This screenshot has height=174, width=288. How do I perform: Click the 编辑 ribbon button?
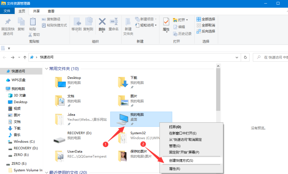[179, 27]
